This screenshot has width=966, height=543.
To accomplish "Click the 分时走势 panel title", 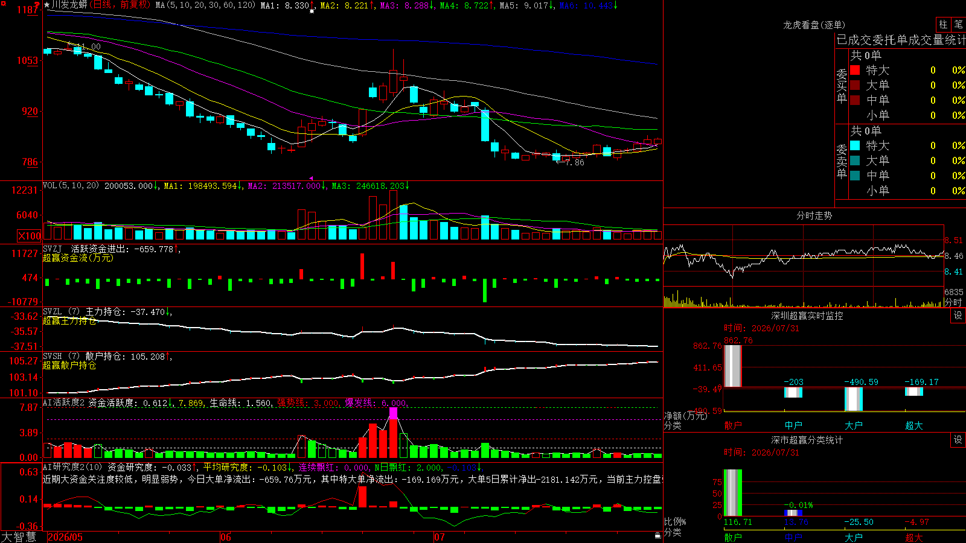I will 814,215.
